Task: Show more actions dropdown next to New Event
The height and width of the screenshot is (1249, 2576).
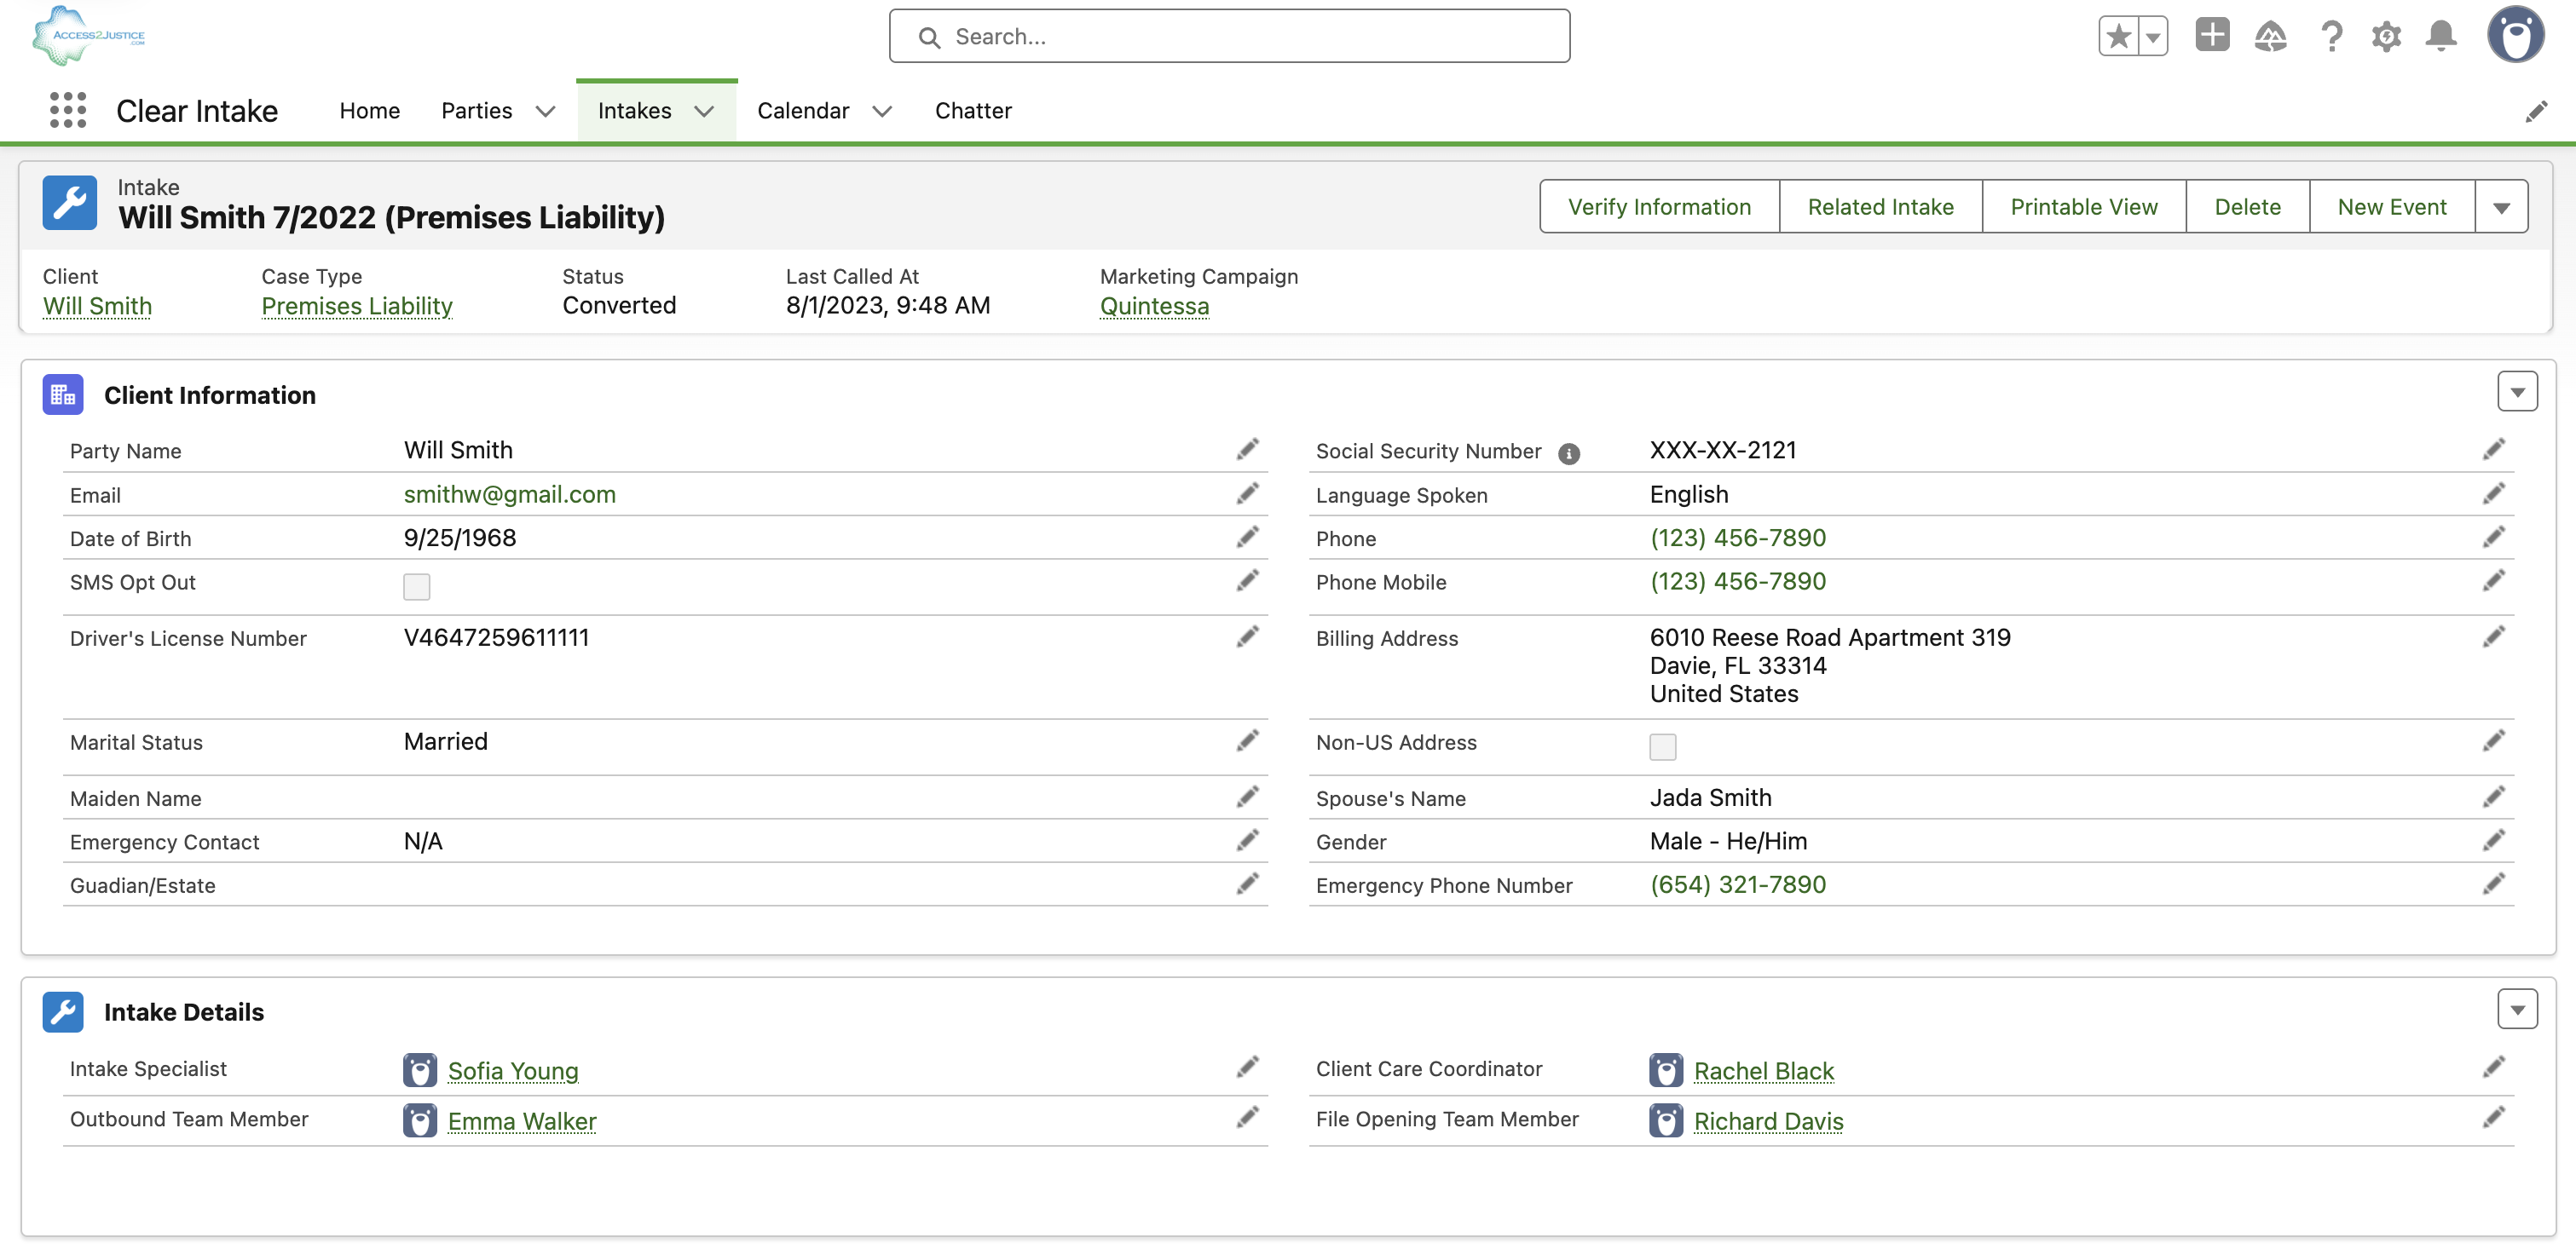Action: [x=2501, y=207]
